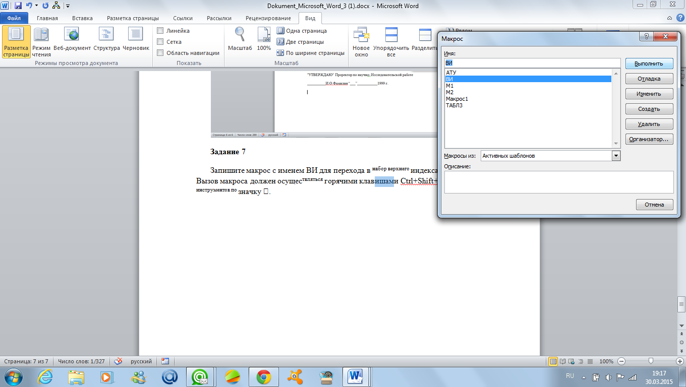Open the Customize Quick Access Toolbar dropdown
Image resolution: width=686 pixels, height=387 pixels.
click(68, 6)
